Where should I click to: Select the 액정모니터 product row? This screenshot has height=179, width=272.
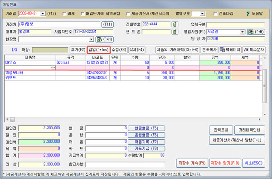point(133,73)
